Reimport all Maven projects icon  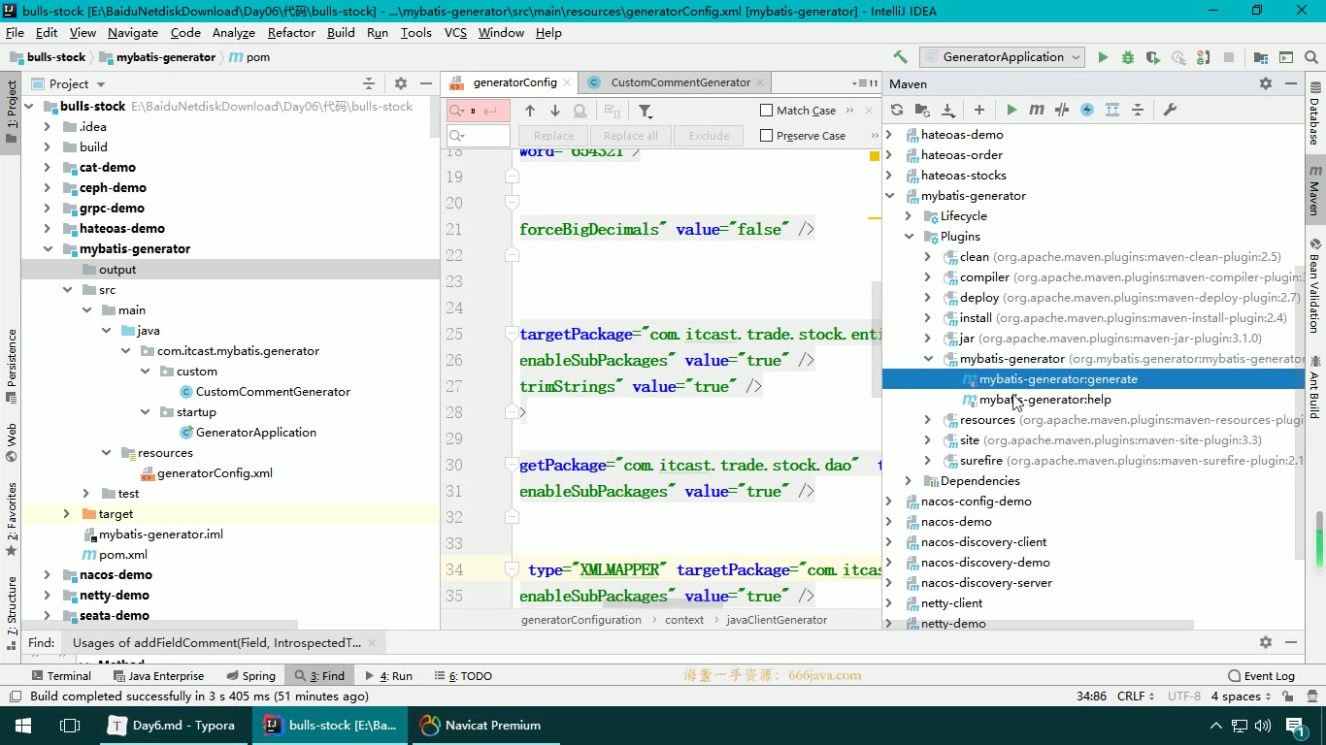click(x=897, y=110)
